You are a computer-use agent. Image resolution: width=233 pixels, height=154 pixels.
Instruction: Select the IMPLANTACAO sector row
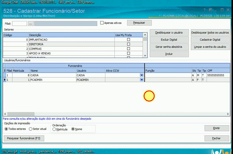tap(73, 40)
